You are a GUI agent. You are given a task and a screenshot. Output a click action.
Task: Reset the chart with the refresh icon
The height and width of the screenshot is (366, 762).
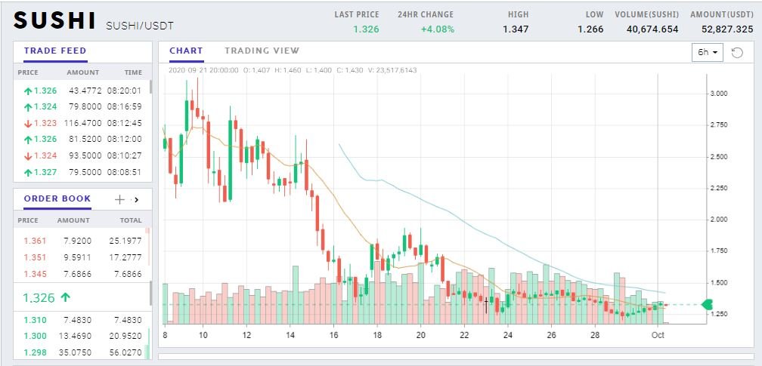737,52
